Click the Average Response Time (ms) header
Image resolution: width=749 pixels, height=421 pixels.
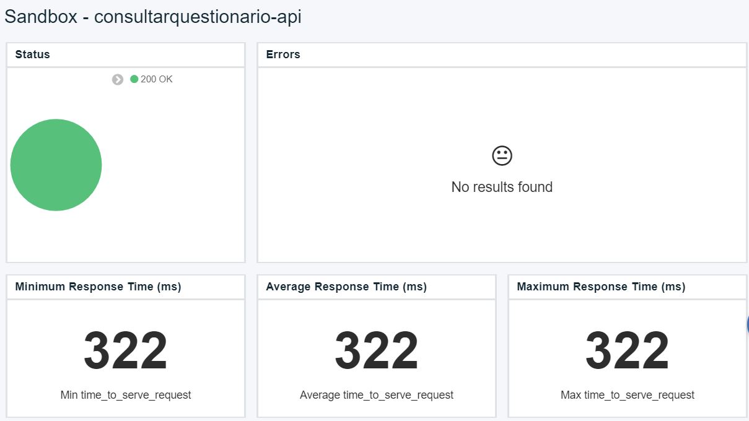[346, 287]
